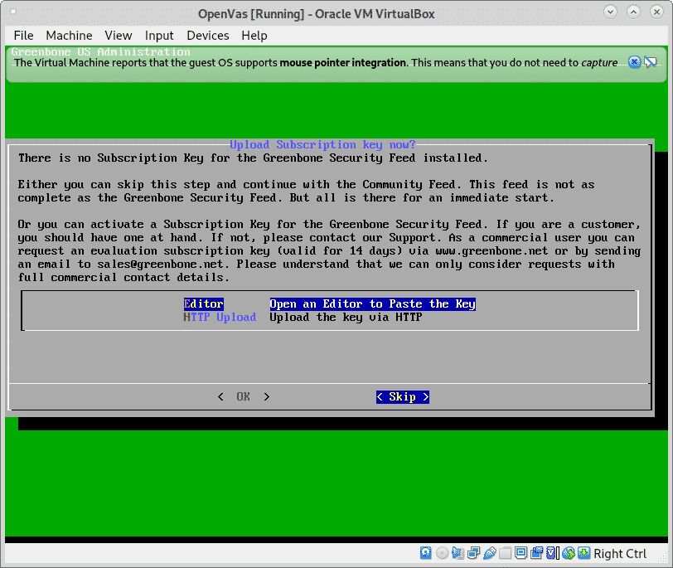
Task: Click the mouse integration indicator icon
Action: point(569,553)
